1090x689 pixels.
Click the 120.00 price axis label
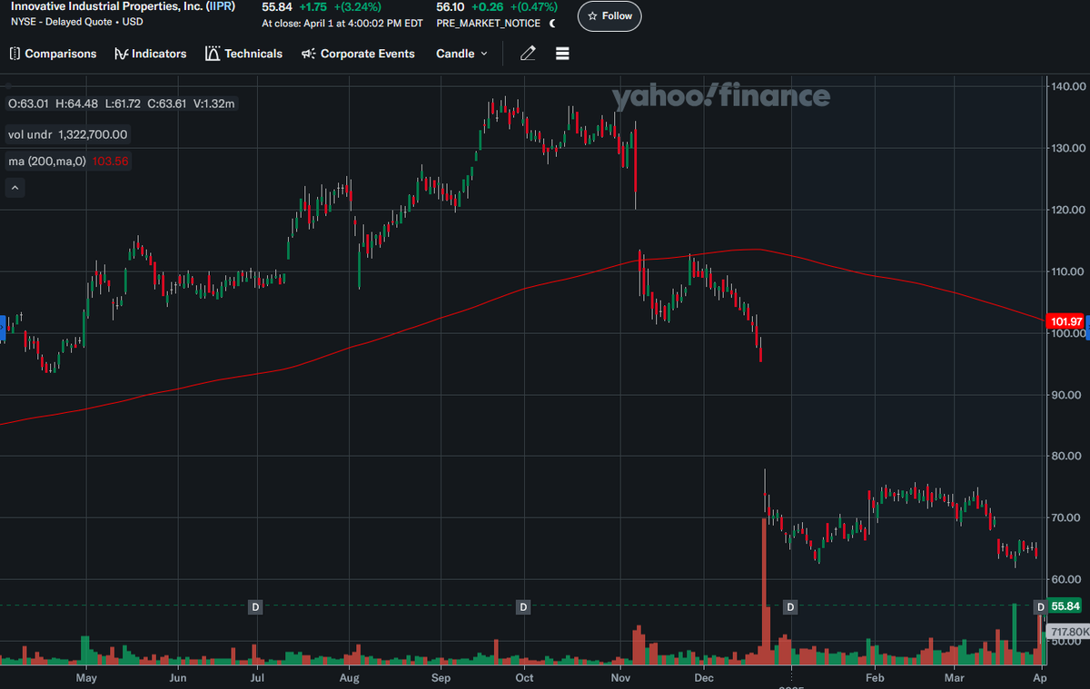(1066, 210)
